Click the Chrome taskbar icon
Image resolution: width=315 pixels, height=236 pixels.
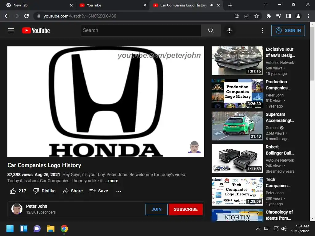pyautogui.click(x=64, y=229)
